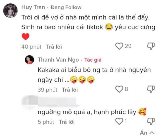This screenshot has height=139, width=161.
Task: Click the Tác giả author badge
Action: [93, 60]
